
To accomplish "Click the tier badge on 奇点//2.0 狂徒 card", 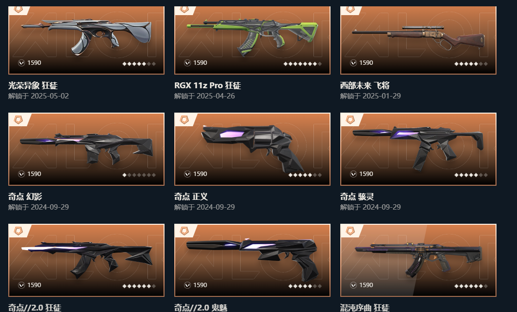I will 19,231.
